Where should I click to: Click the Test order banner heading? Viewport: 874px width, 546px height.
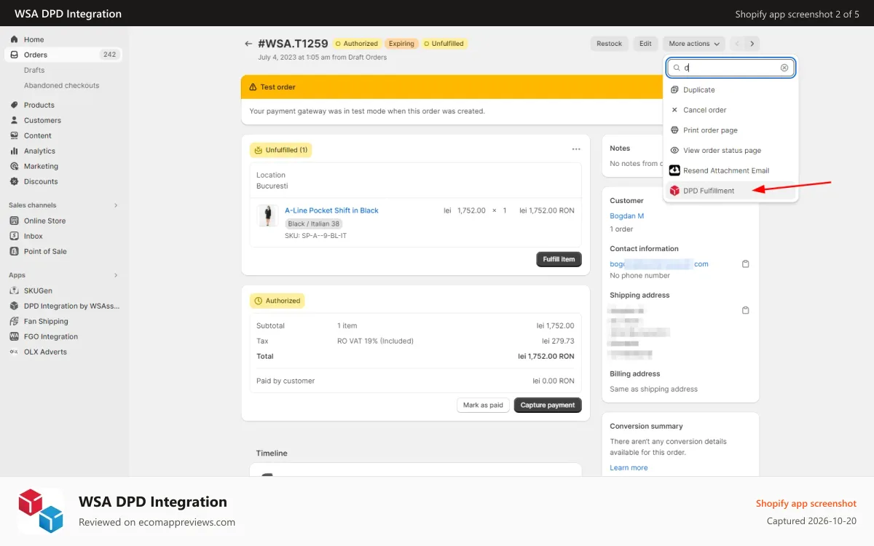click(277, 87)
